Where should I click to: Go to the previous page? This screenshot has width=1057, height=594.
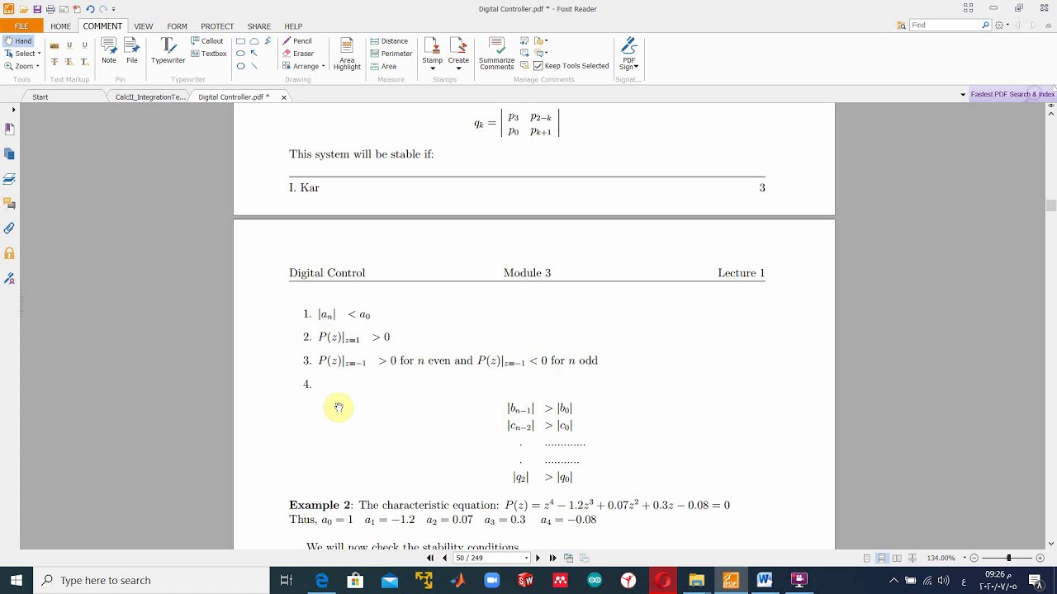(445, 559)
